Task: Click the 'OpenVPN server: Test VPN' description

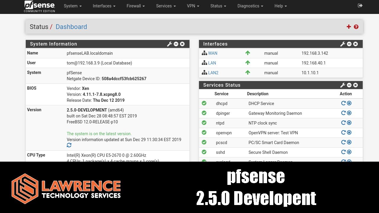Action: 273,133
